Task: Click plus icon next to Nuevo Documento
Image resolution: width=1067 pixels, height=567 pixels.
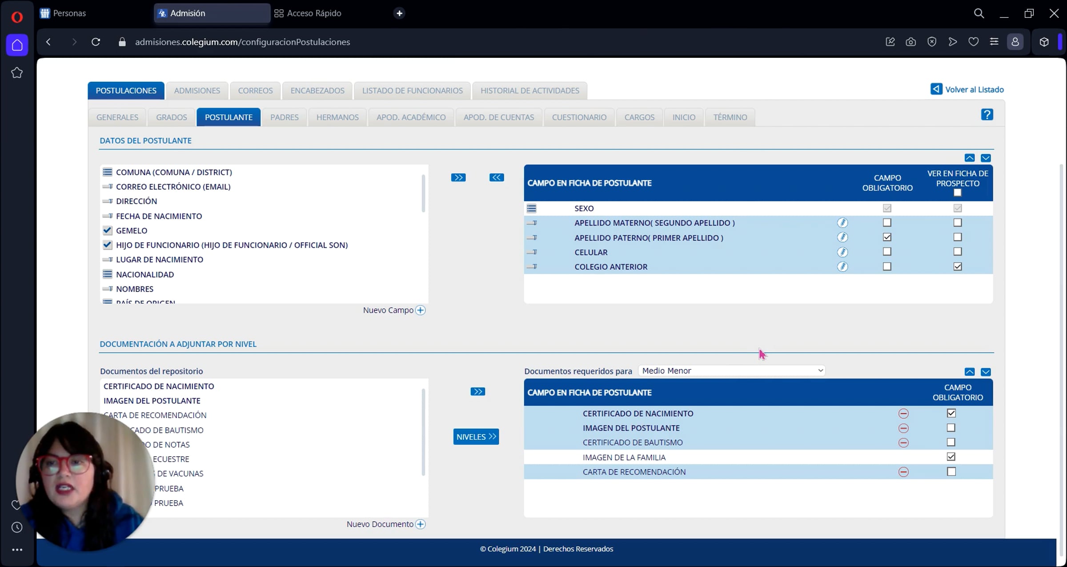Action: [420, 524]
